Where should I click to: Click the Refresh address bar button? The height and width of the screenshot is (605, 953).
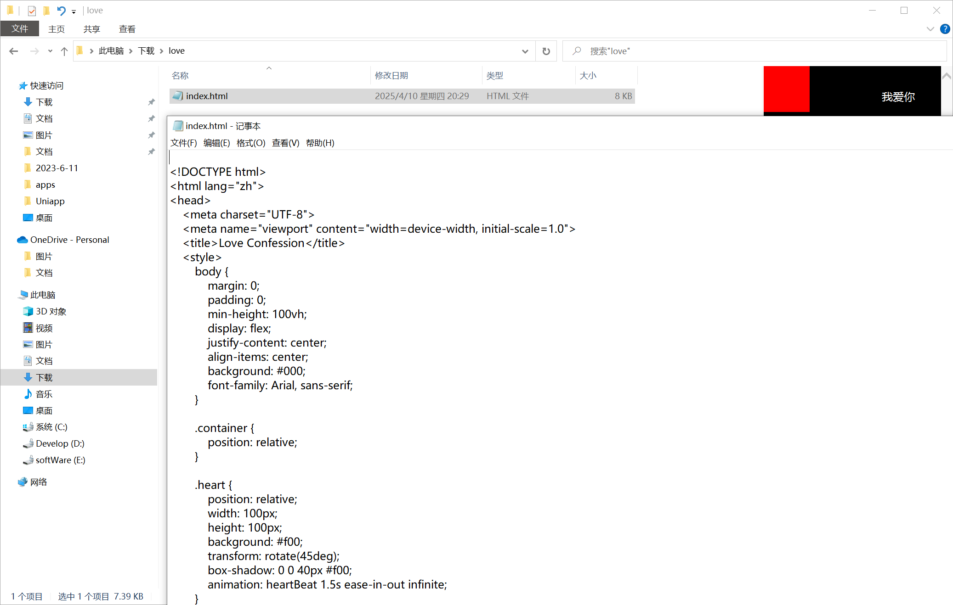(x=546, y=51)
